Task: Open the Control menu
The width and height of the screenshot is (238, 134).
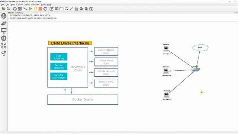Action: click(x=20, y=4)
